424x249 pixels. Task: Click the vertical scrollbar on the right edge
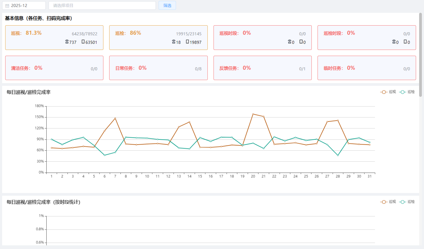420,55
